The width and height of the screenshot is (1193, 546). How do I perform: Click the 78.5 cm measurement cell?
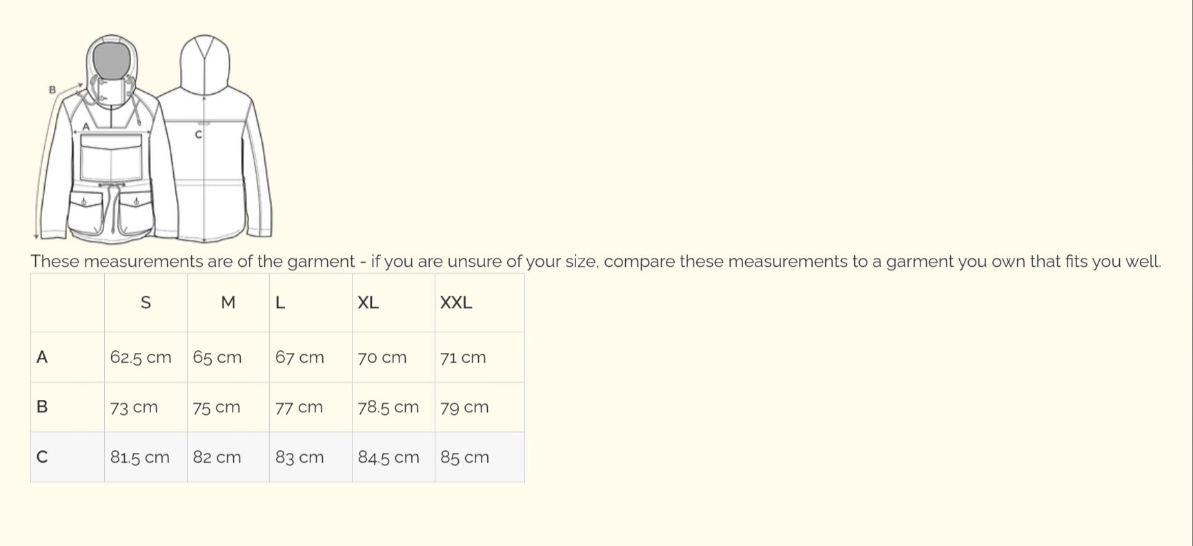(388, 407)
